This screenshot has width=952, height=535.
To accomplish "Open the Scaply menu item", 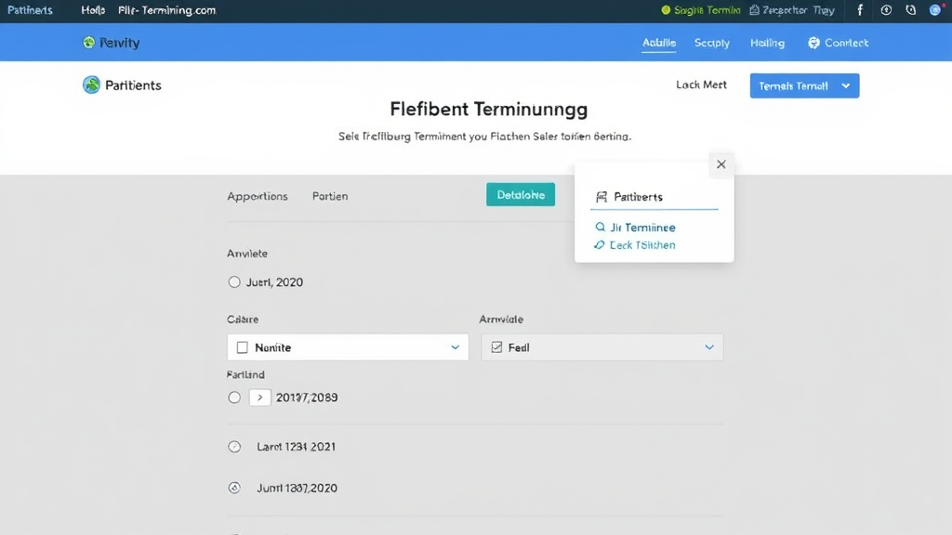I will point(712,43).
